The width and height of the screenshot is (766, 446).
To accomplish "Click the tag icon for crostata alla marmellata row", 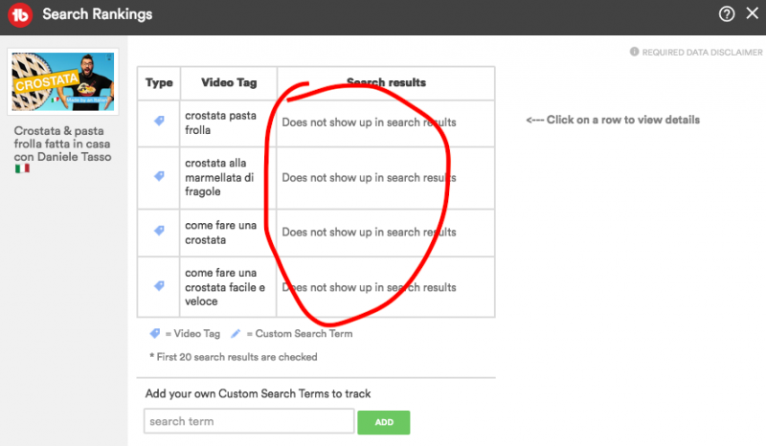I will 159,177.
